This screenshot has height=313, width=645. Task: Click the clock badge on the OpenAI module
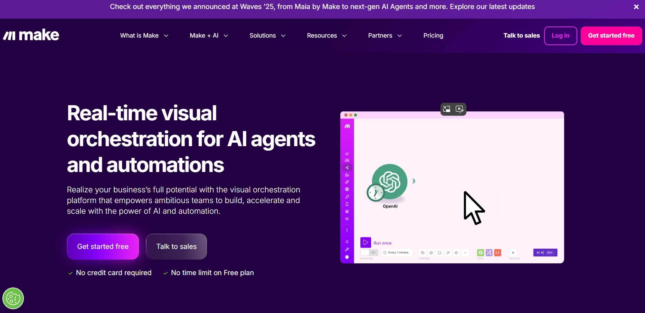(376, 192)
